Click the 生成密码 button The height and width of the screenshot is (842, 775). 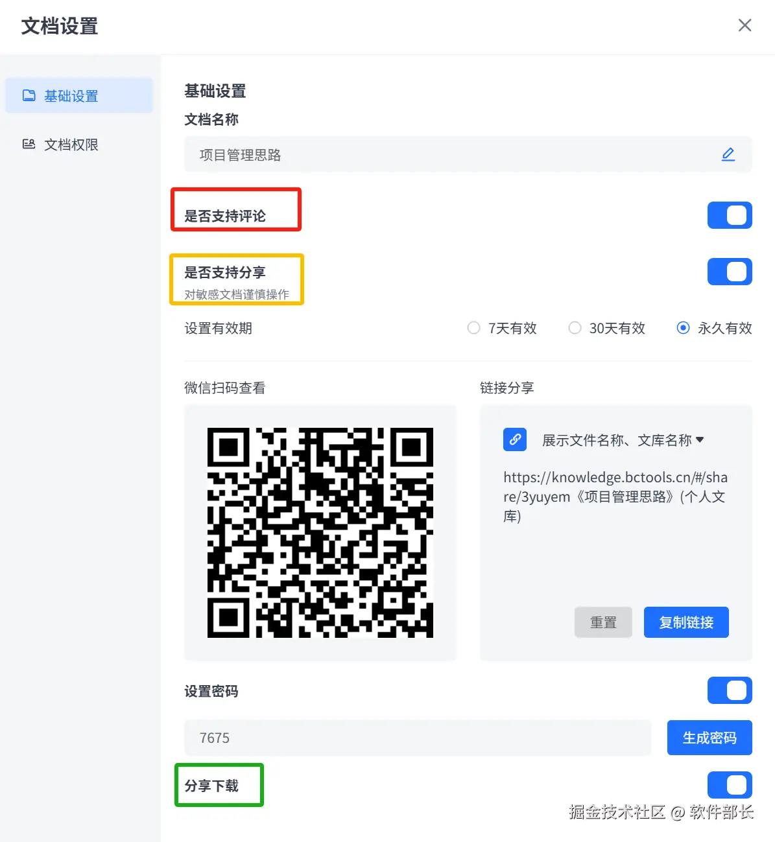pyautogui.click(x=709, y=738)
